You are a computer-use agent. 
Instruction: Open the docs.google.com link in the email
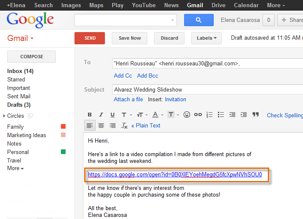tap(175, 175)
